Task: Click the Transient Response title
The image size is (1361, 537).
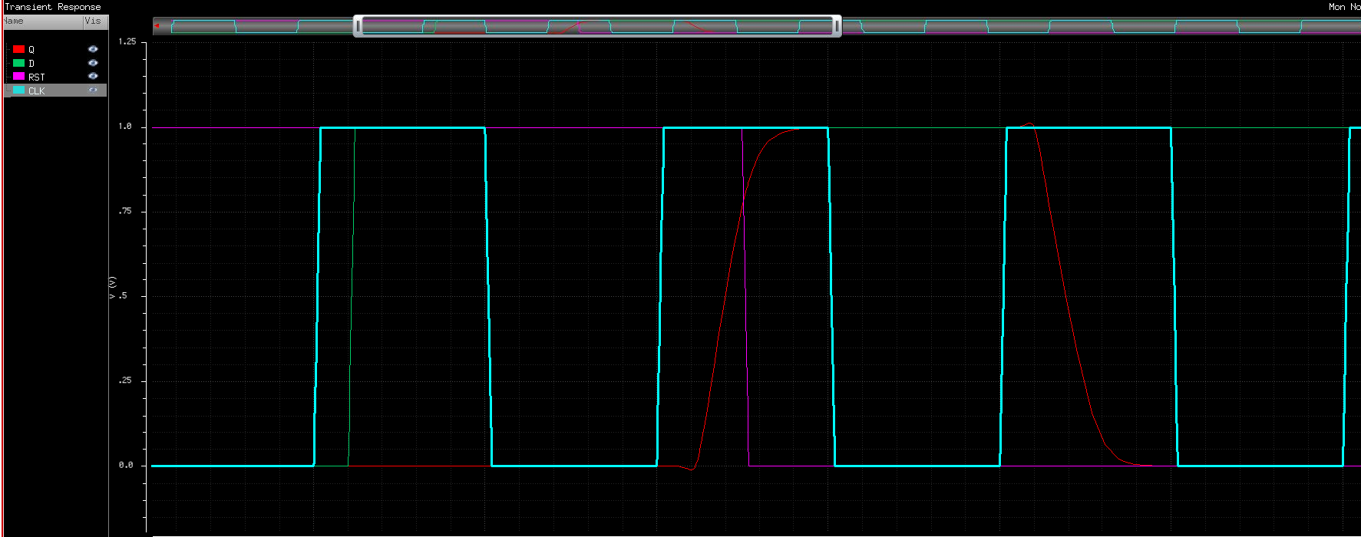Action: [x=53, y=7]
